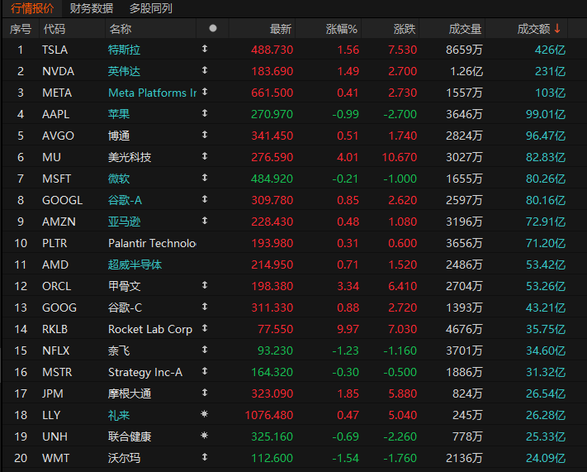
Task: Sort by 成交量 column header
Action: [x=465, y=29]
